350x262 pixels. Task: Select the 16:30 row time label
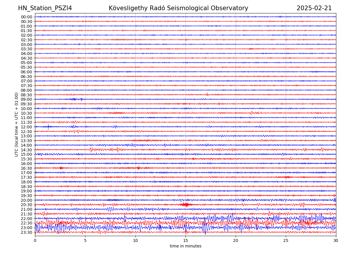pos(27,168)
